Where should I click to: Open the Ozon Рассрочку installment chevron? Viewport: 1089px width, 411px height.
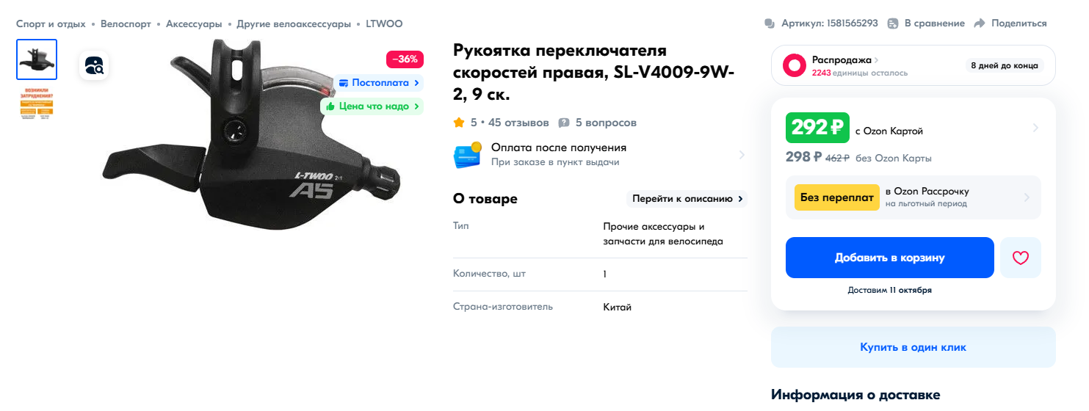(x=1027, y=197)
